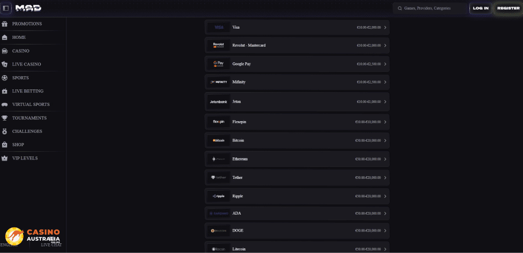Image resolution: width=523 pixels, height=253 pixels.
Task: Click the Visa logo thumbnail
Action: click(x=219, y=28)
